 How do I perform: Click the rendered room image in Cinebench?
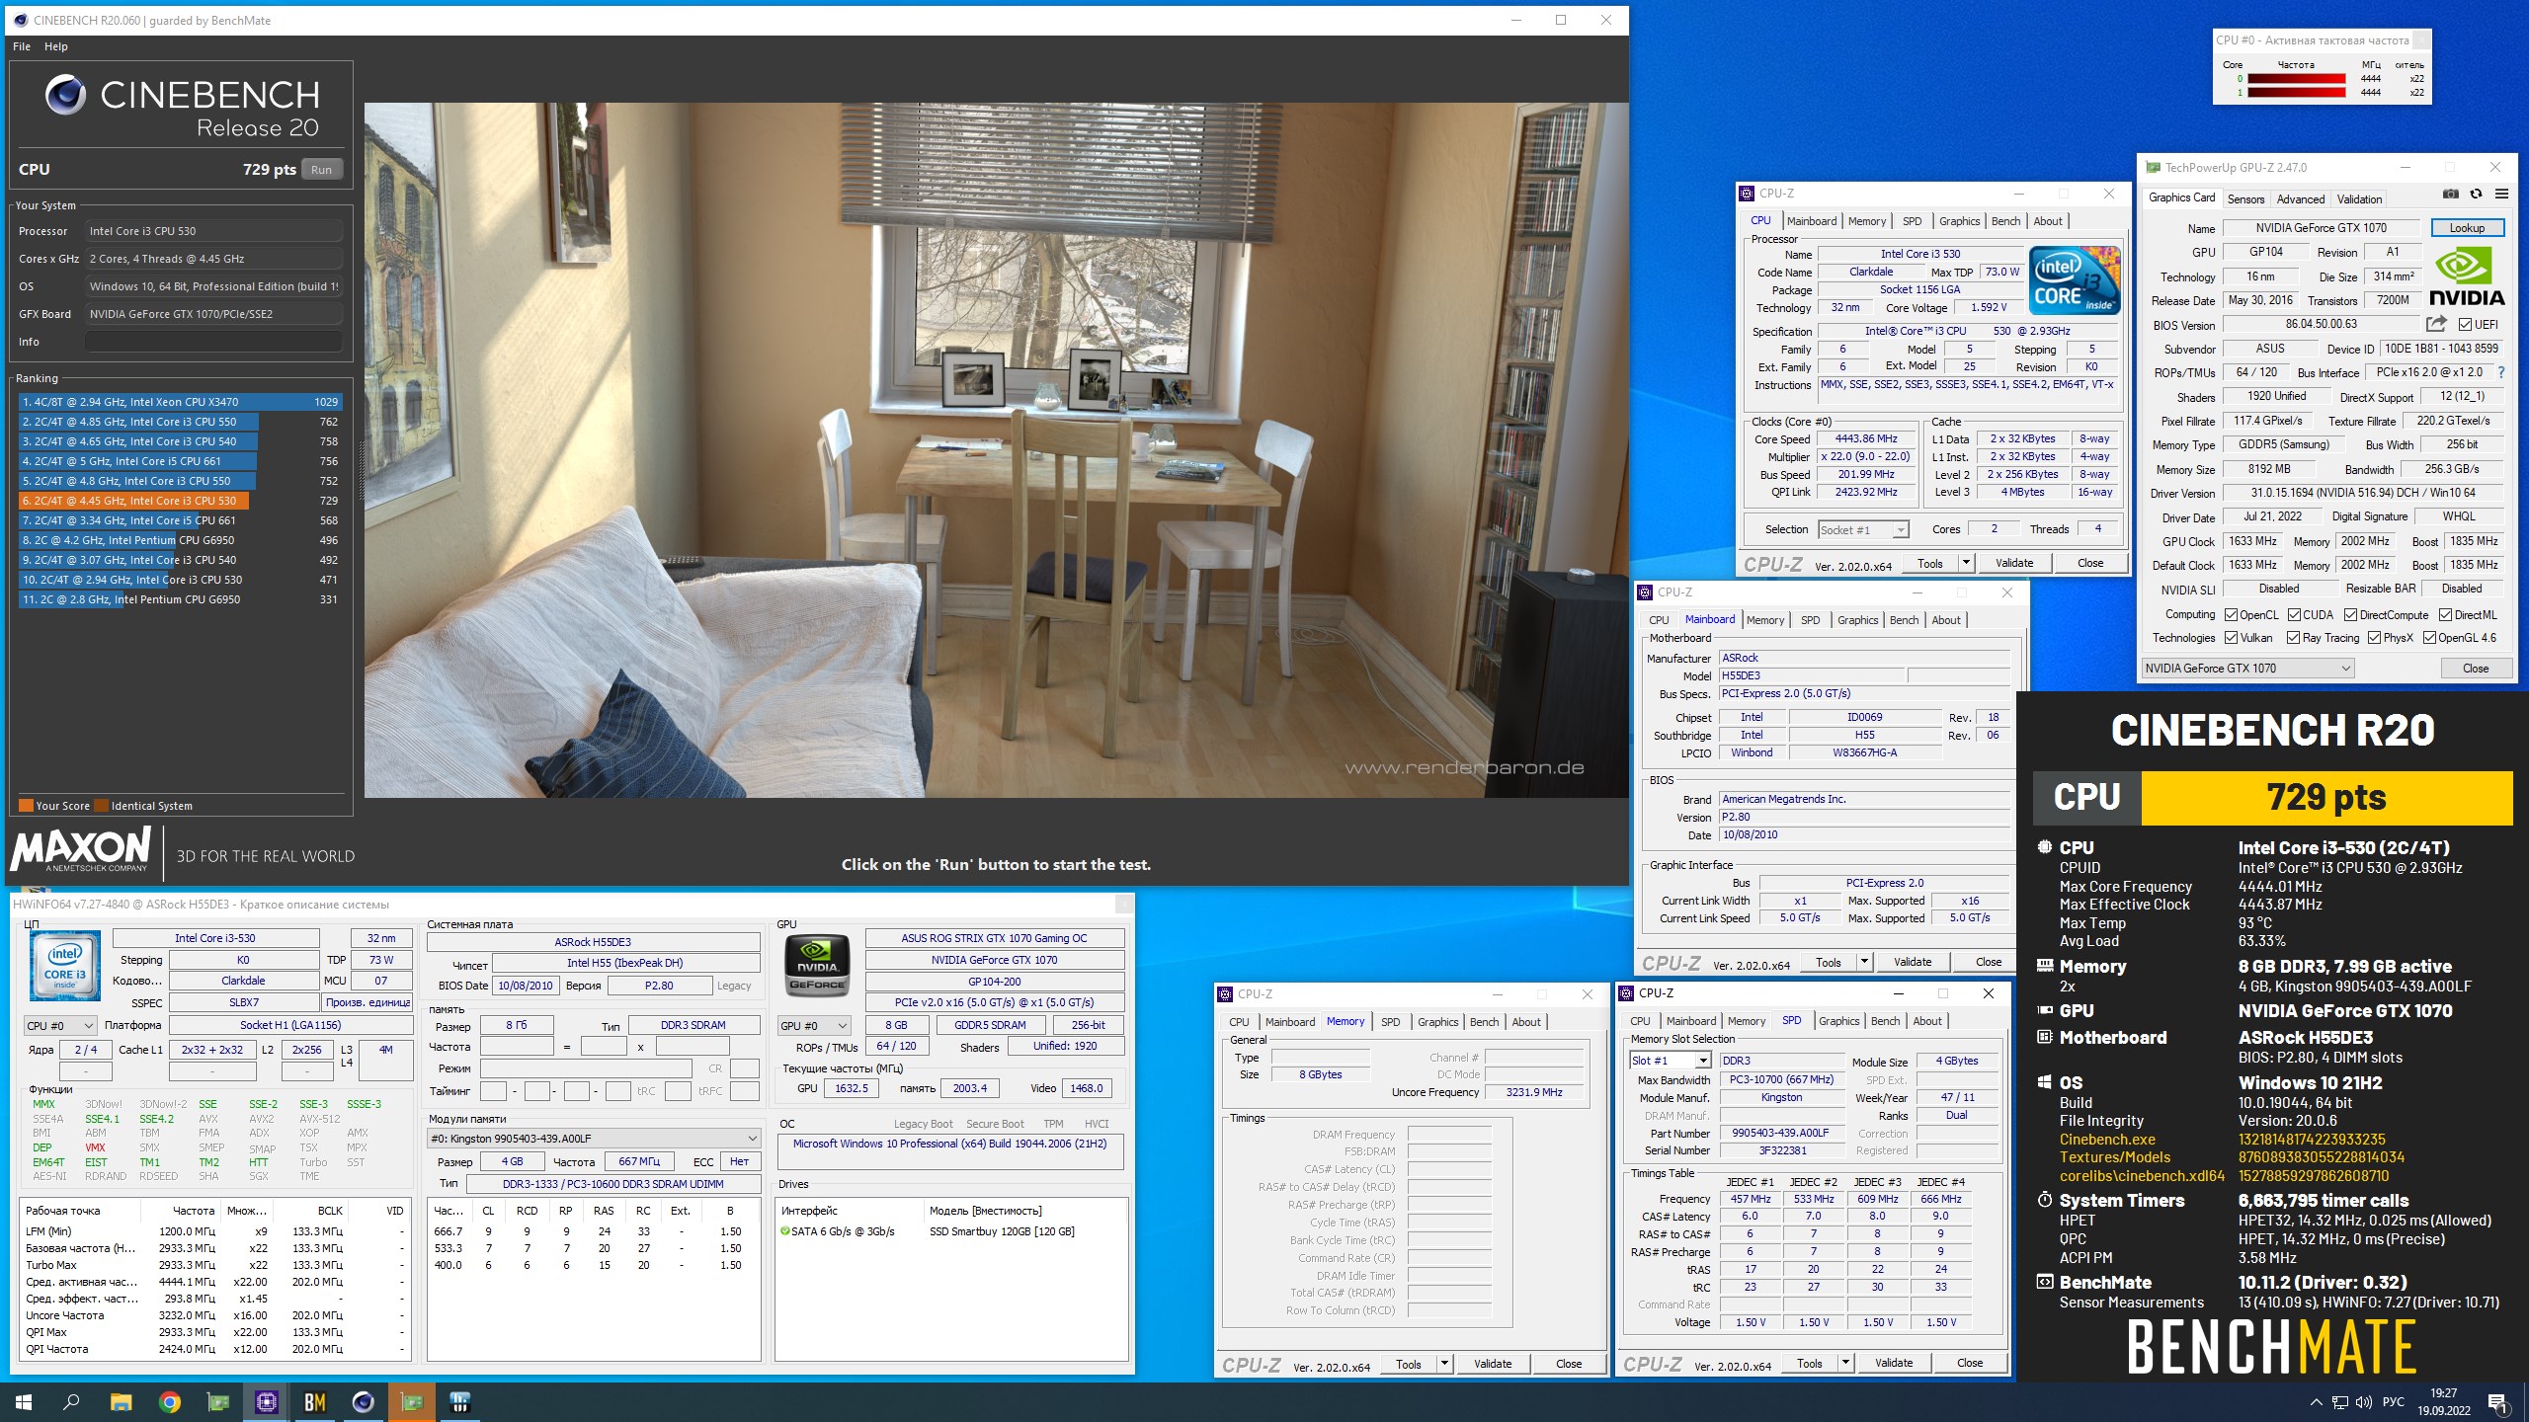(996, 450)
